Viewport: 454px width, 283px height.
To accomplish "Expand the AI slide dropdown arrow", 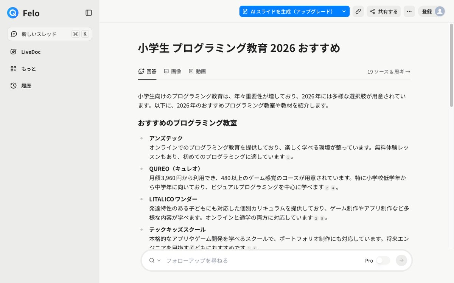I will click(344, 11).
